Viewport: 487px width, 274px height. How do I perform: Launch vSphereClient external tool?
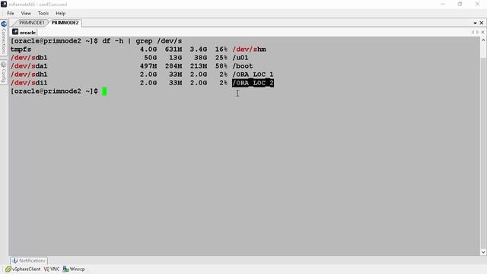point(23,269)
